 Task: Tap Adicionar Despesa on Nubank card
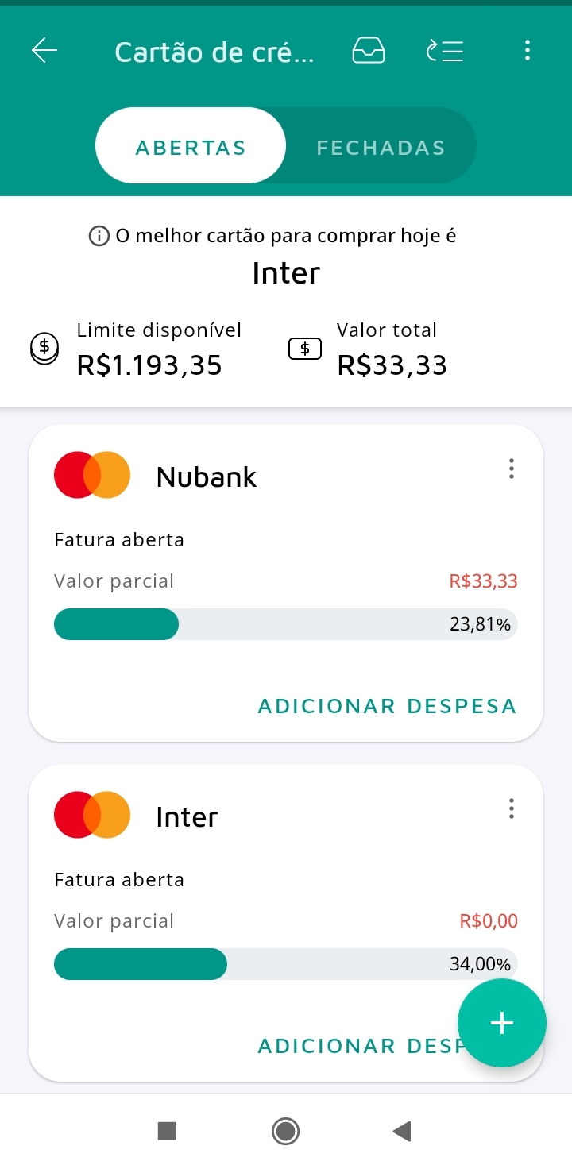click(387, 706)
